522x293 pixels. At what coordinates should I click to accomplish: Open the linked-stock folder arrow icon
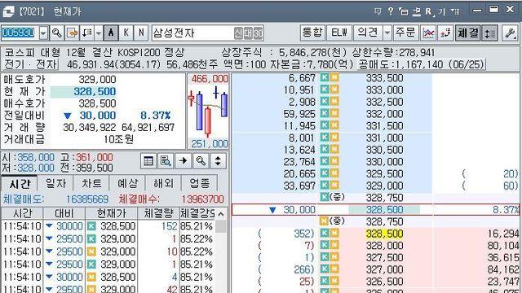point(72,33)
